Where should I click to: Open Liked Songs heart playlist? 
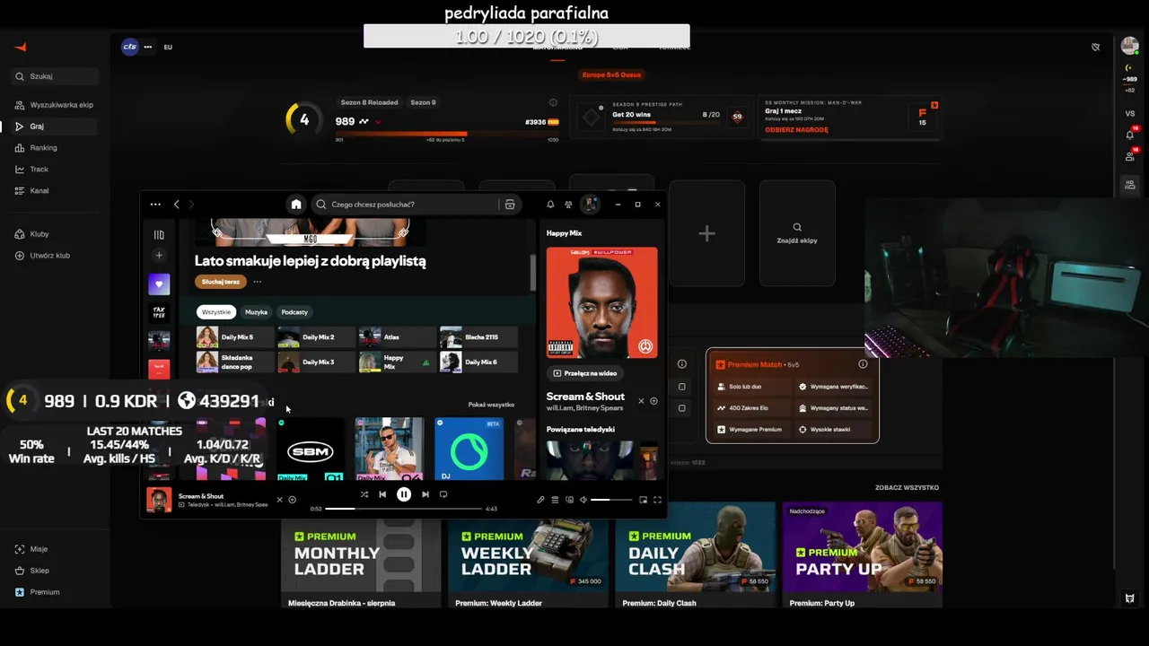click(159, 284)
